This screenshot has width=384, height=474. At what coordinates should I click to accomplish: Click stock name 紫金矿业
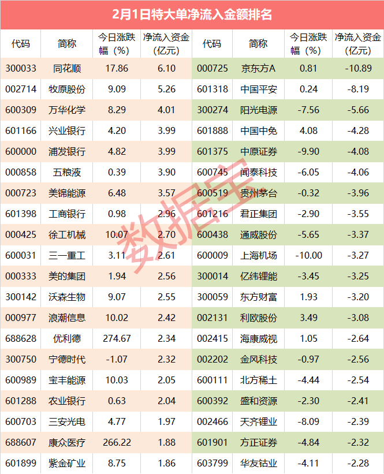click(67, 464)
